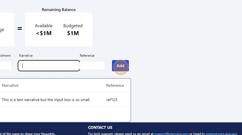This screenshot has height=135, width=242.
Task: Click the Budgeted label in balance card
Action: 73,26
